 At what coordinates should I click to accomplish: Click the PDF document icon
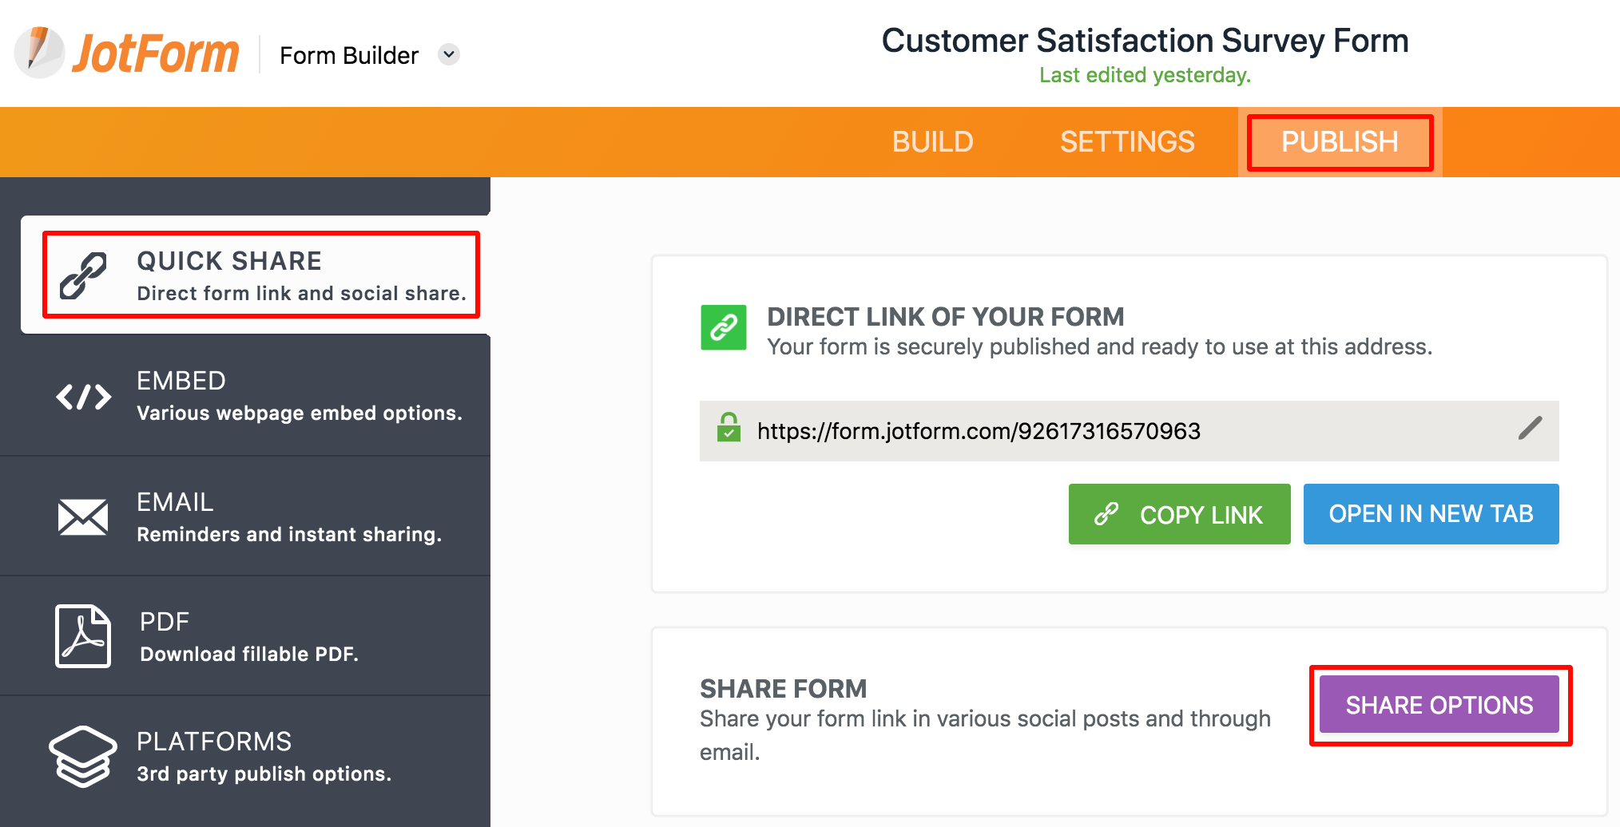83,636
